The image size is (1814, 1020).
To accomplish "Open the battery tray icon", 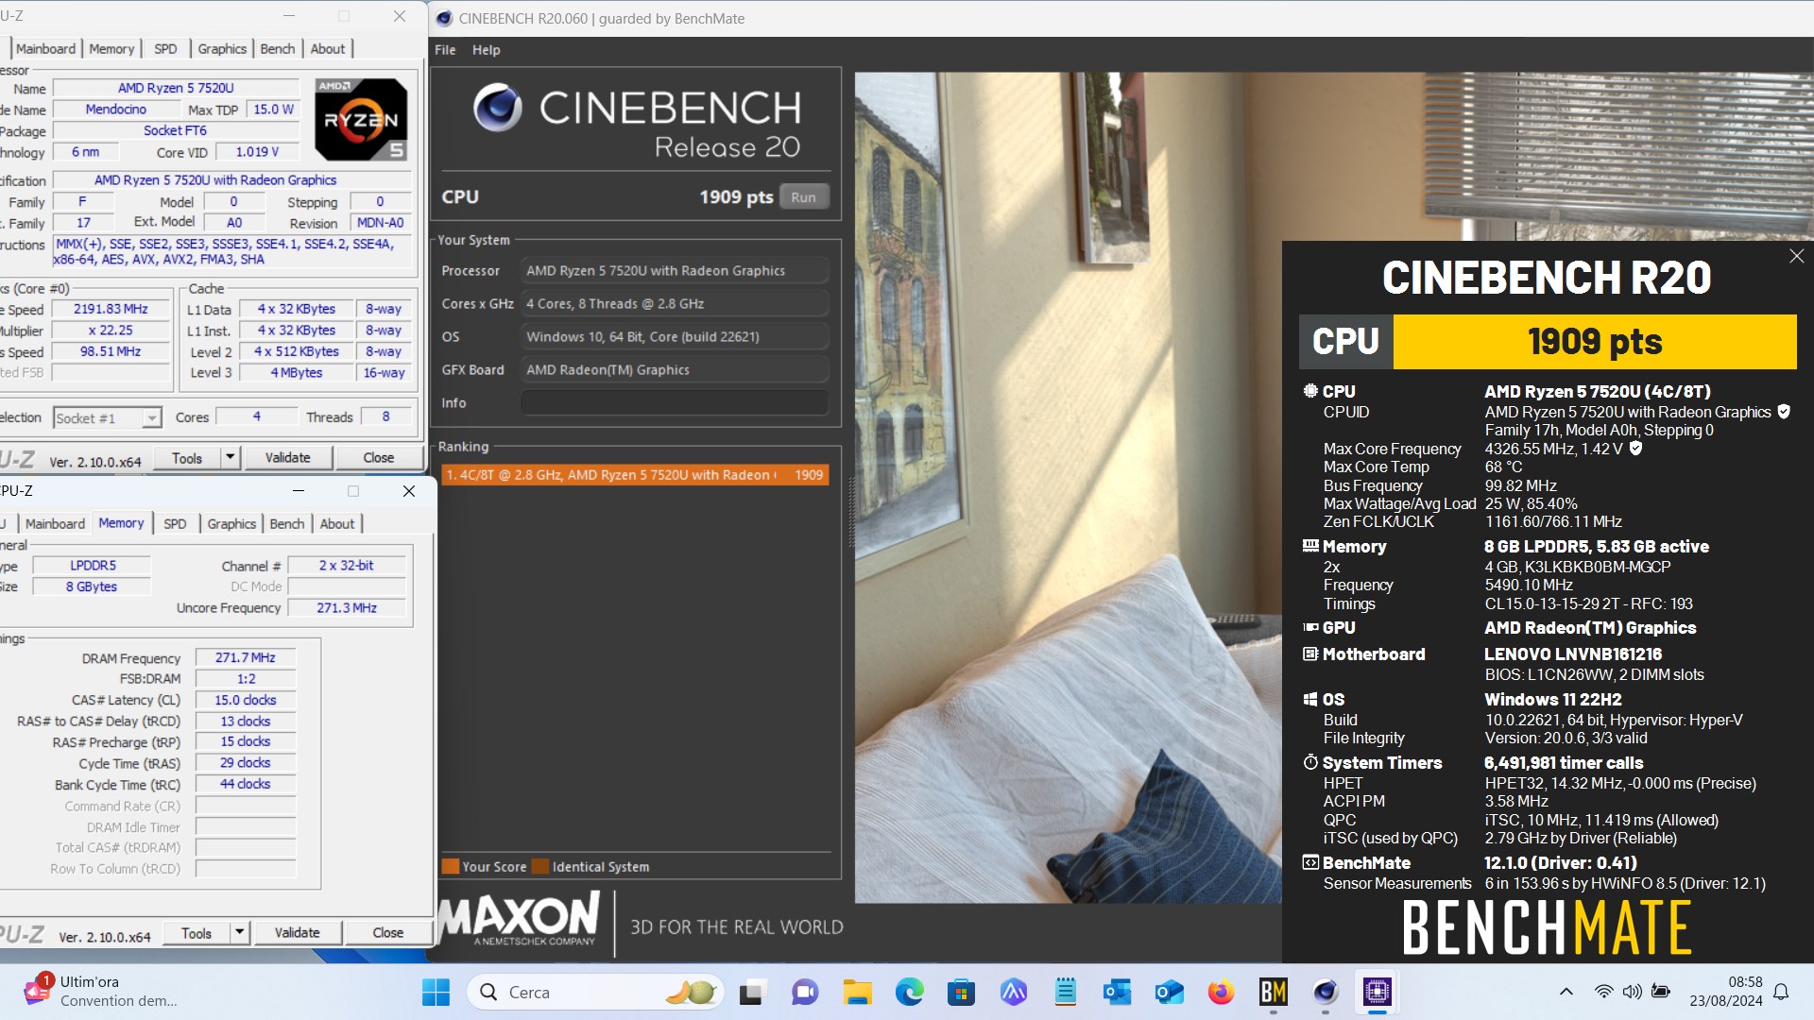I will 1661,992.
